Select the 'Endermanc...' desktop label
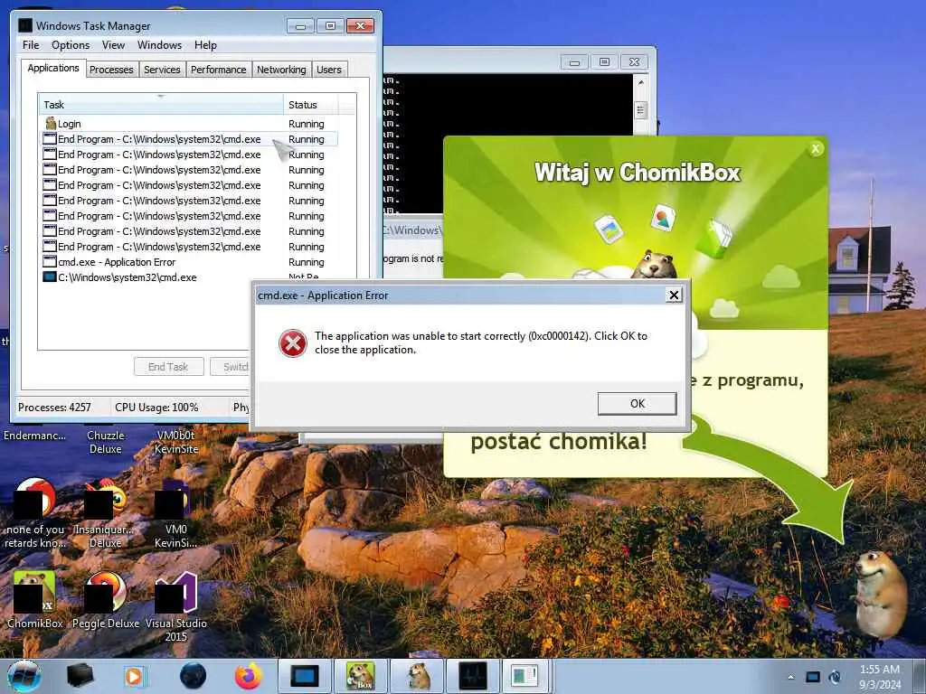Screen dimensions: 926x694 point(35,436)
